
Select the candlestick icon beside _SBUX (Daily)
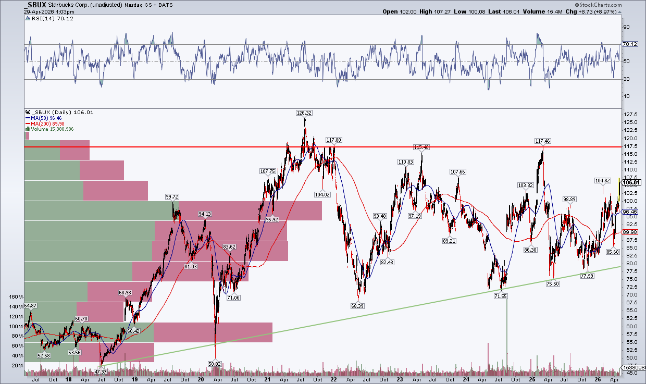[x=28, y=111]
